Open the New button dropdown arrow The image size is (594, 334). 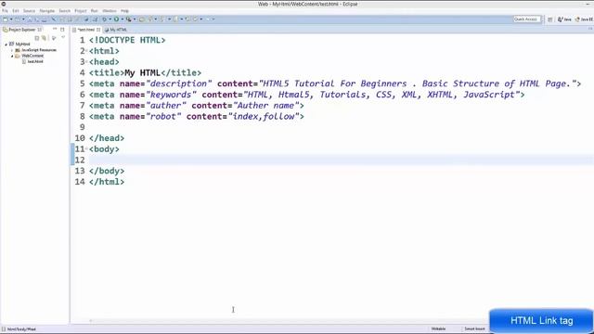pyautogui.click(x=11, y=19)
